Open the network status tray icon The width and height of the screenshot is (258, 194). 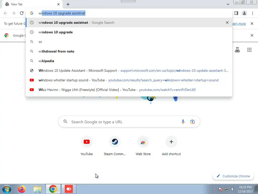click(227, 189)
